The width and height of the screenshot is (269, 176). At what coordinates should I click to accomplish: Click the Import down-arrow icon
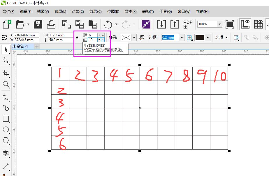click(161, 24)
